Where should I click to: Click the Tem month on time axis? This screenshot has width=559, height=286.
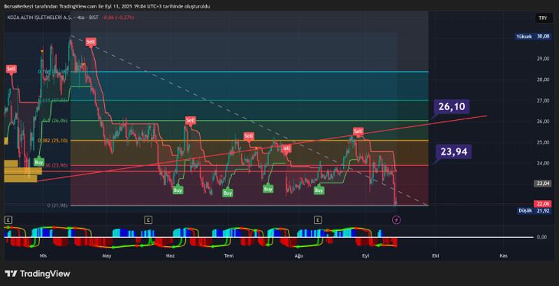point(228,256)
